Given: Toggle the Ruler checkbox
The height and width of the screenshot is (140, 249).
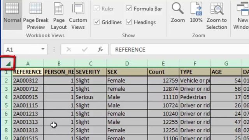Looking at the screenshot, I should pyautogui.click(x=96, y=9).
